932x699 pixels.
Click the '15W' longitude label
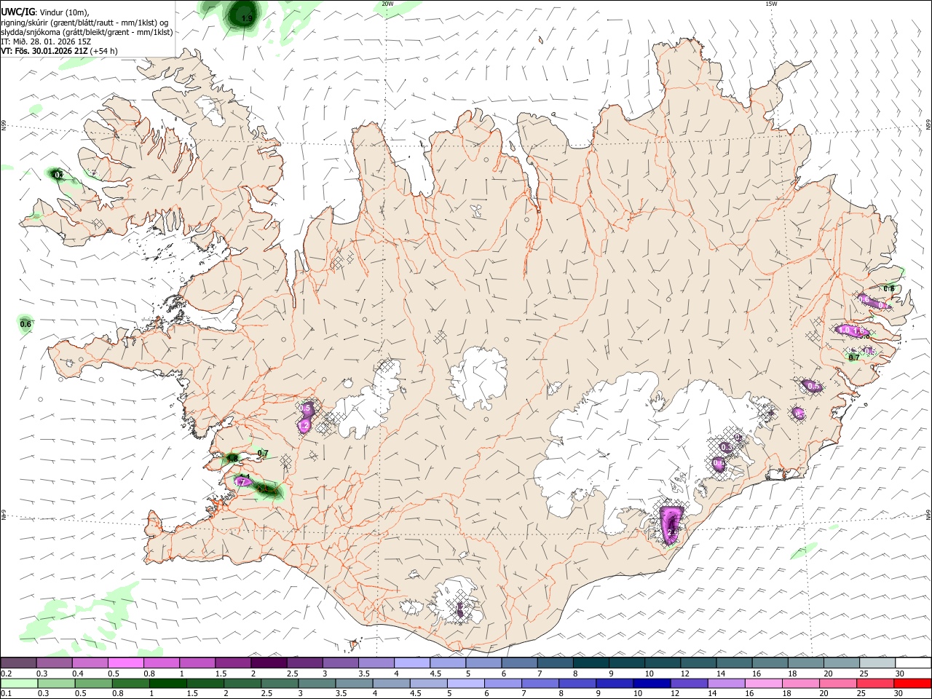pyautogui.click(x=770, y=4)
